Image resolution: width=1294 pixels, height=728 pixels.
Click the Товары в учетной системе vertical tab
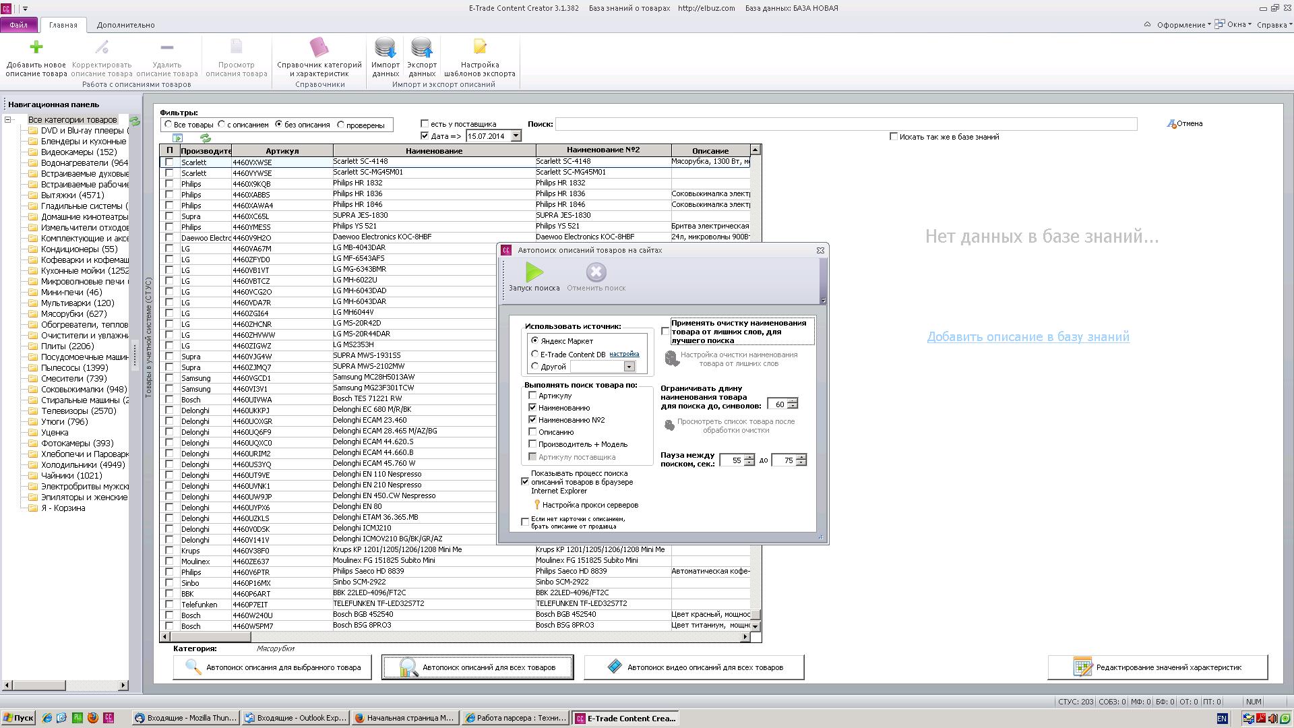click(148, 337)
